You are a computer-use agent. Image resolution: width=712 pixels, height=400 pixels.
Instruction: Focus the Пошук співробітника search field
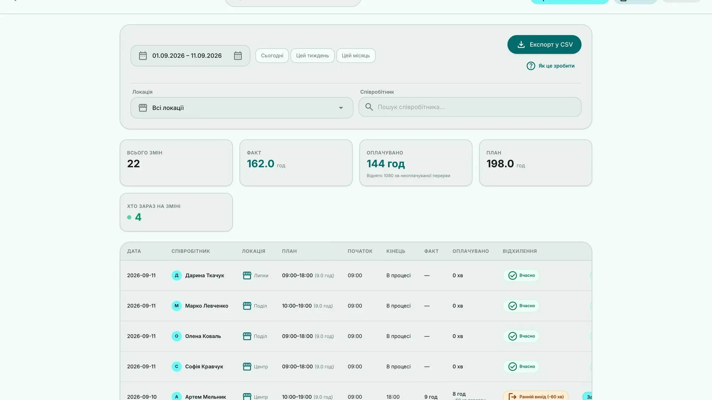[470, 107]
